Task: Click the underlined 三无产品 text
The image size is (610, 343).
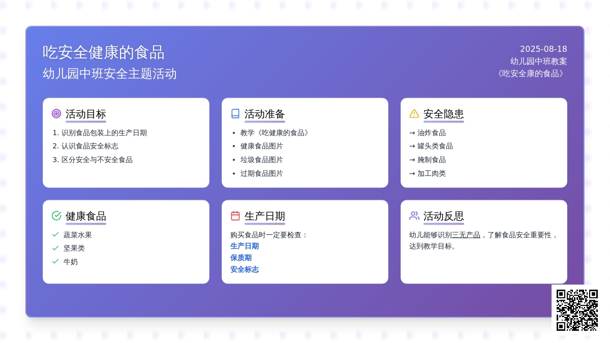Action: [x=466, y=235]
